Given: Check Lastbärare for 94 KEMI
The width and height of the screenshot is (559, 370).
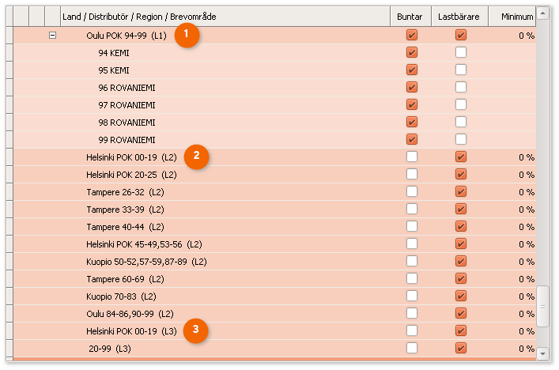Looking at the screenshot, I should [x=461, y=52].
